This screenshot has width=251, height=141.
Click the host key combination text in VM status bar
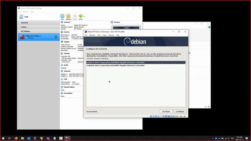tap(180, 116)
